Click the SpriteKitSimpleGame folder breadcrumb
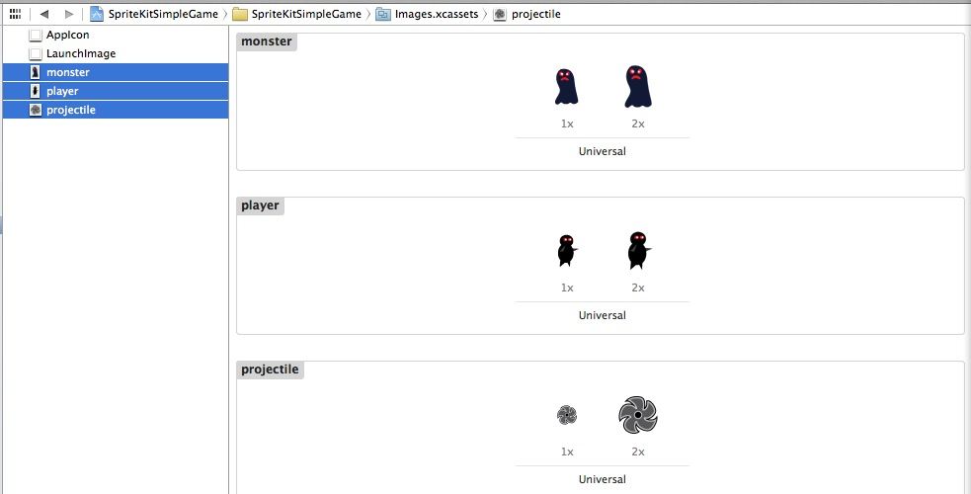The height and width of the screenshot is (494, 971). coord(297,14)
